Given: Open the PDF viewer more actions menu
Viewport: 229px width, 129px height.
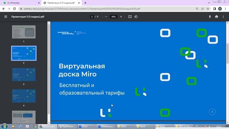Looking at the screenshot, I should click(223, 17).
